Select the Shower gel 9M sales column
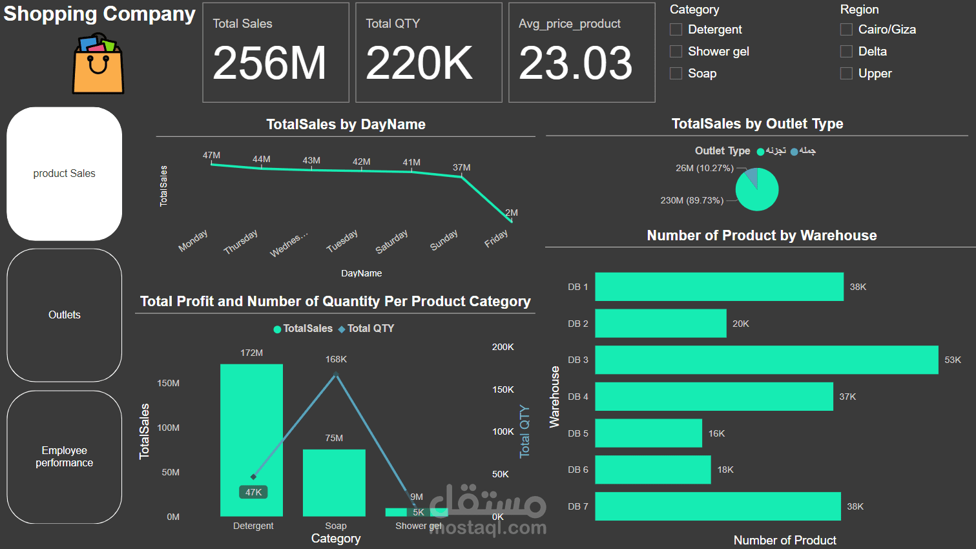This screenshot has width=976, height=549. click(417, 512)
